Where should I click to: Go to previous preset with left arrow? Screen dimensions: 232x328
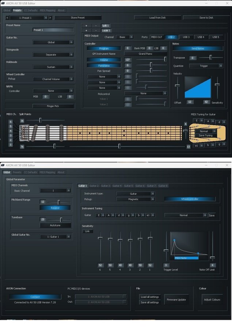click(x=8, y=17)
